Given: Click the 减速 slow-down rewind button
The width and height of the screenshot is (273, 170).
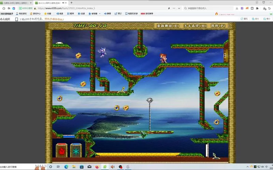Looking at the screenshot, I should pos(60,14).
